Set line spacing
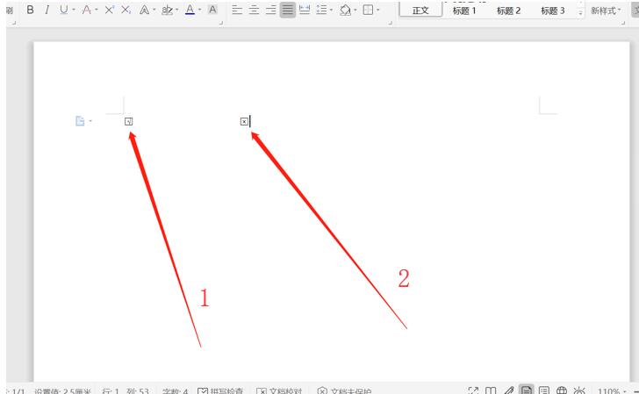 321,10
